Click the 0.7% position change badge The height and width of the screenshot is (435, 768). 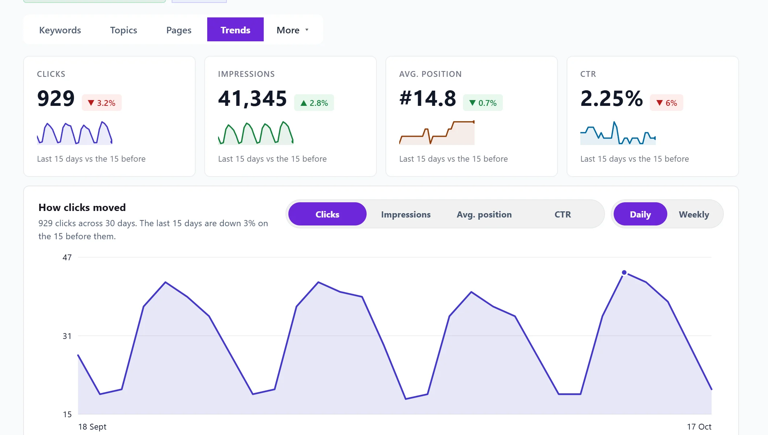[483, 103]
